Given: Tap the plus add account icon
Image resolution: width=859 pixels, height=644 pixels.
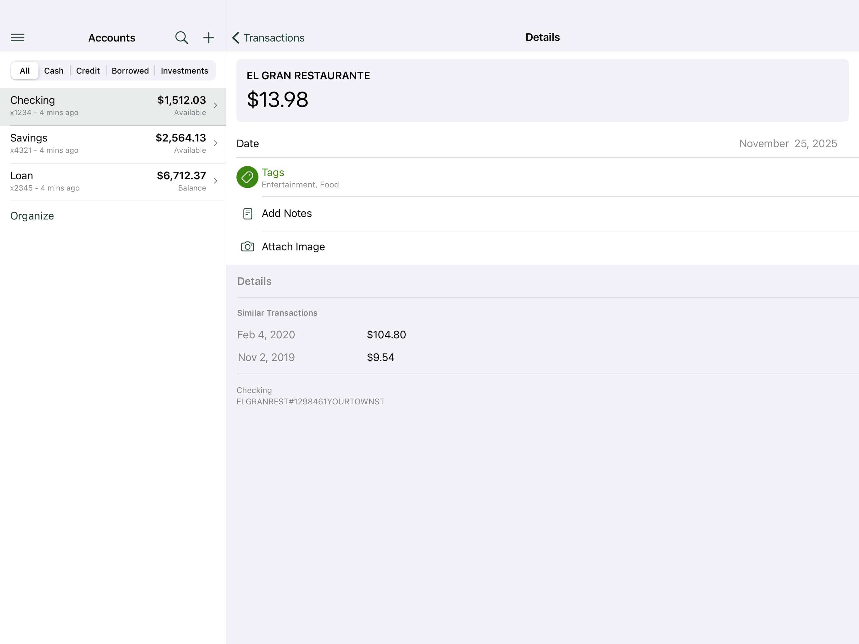Looking at the screenshot, I should [208, 38].
